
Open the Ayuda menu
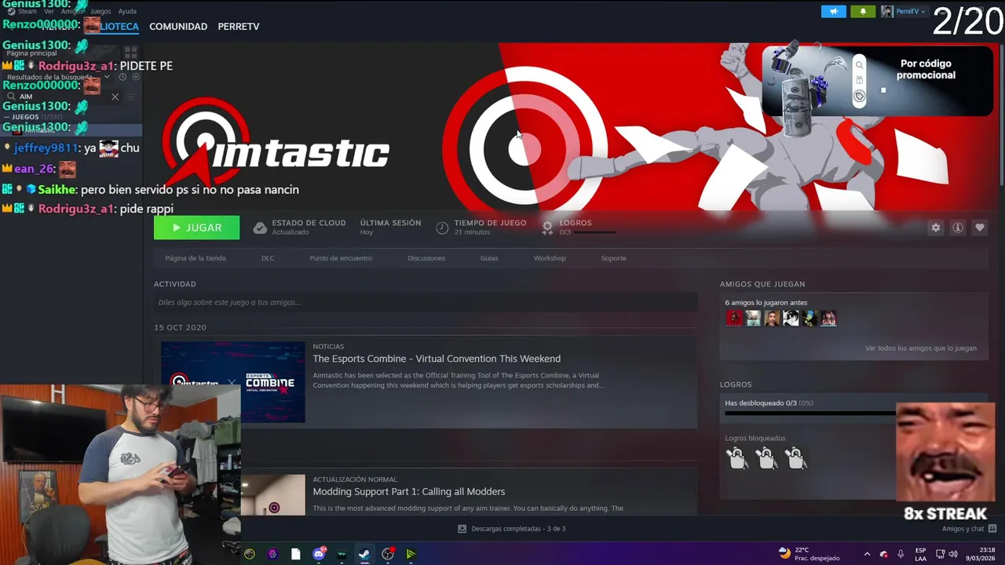click(x=127, y=12)
